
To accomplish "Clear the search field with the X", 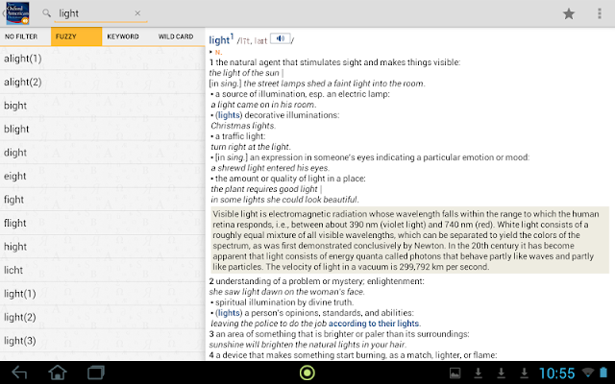I will [137, 13].
